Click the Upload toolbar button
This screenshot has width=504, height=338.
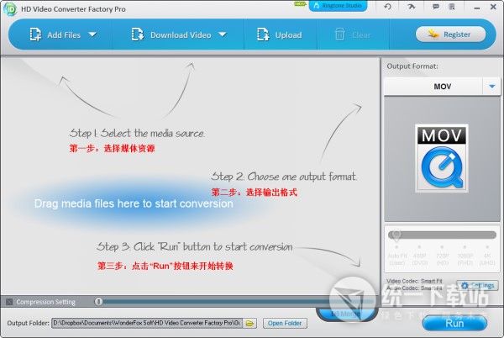[x=280, y=35]
